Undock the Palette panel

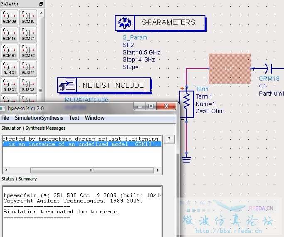tap(41, 4)
